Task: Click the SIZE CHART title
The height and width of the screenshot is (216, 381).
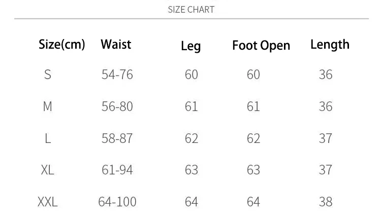Action: [x=191, y=10]
